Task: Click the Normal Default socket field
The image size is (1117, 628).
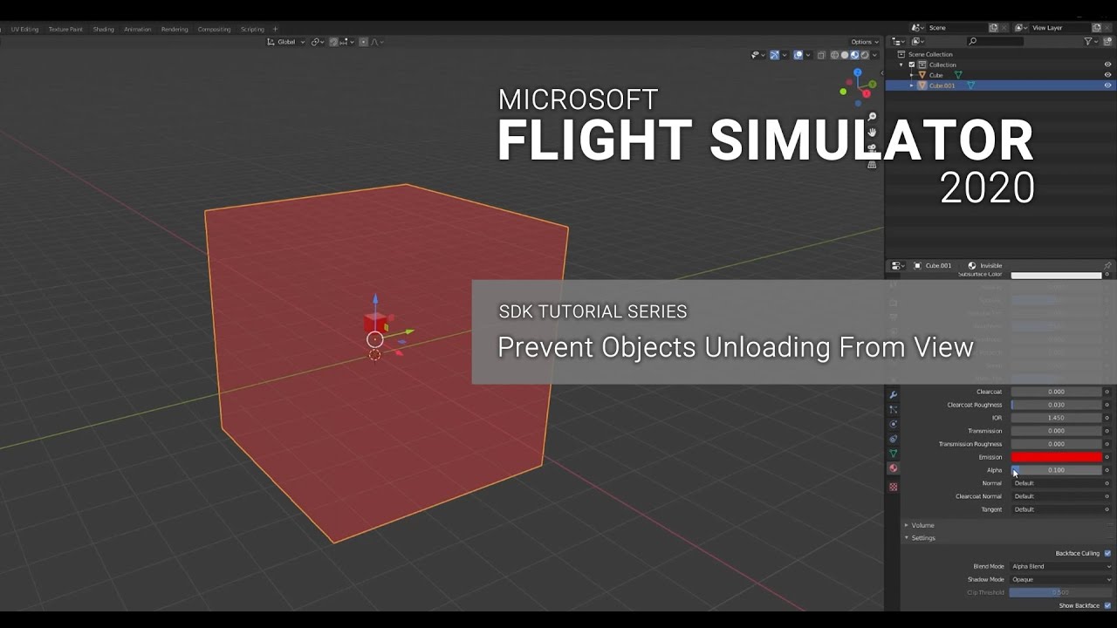Action: [x=1056, y=483]
